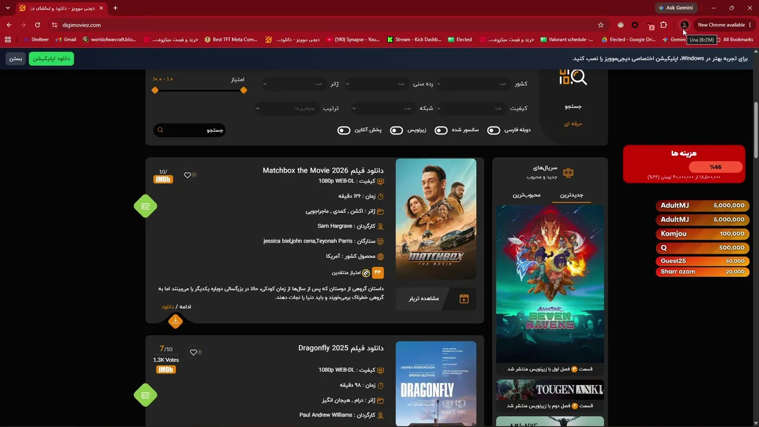Open a new browser tab
The width and height of the screenshot is (759, 427).
click(x=115, y=8)
